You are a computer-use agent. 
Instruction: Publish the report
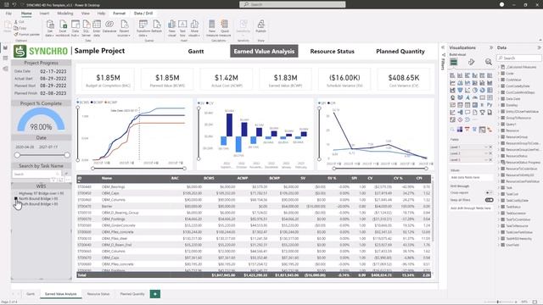pos(260,26)
